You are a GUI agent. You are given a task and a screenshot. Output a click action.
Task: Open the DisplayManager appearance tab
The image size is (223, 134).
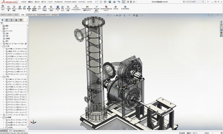[x=21, y=20]
